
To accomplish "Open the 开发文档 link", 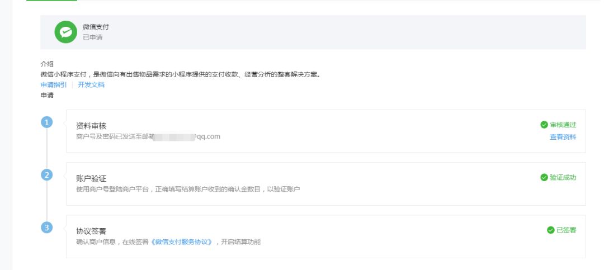I will tap(91, 85).
